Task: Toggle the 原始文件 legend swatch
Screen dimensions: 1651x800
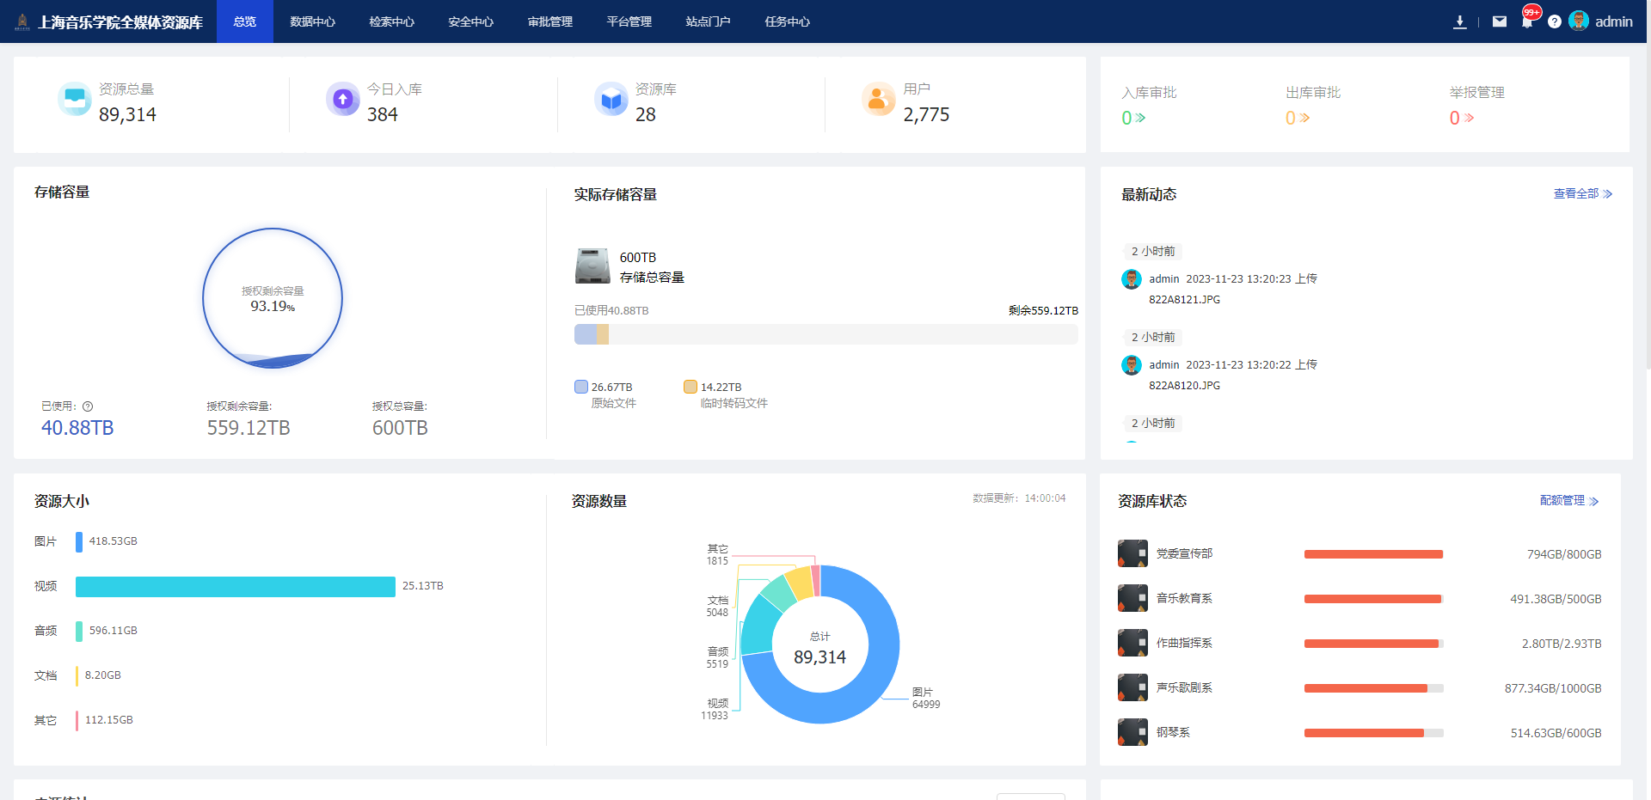Action: [x=581, y=387]
